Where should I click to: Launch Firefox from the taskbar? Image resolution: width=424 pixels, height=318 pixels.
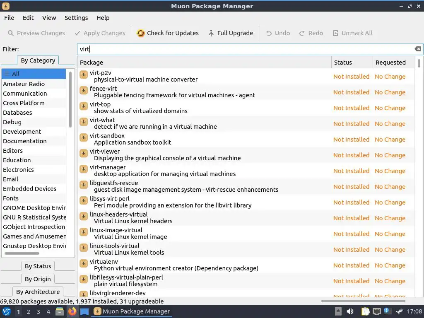coord(72,311)
